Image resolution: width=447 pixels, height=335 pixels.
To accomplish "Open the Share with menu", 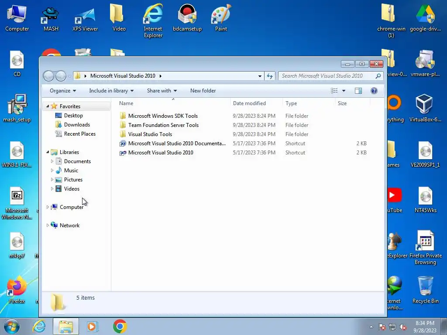I will pos(162,91).
